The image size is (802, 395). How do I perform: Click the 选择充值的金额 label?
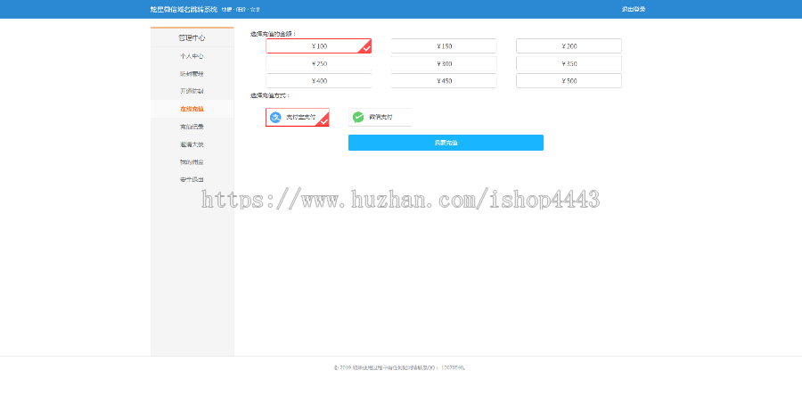[x=274, y=34]
